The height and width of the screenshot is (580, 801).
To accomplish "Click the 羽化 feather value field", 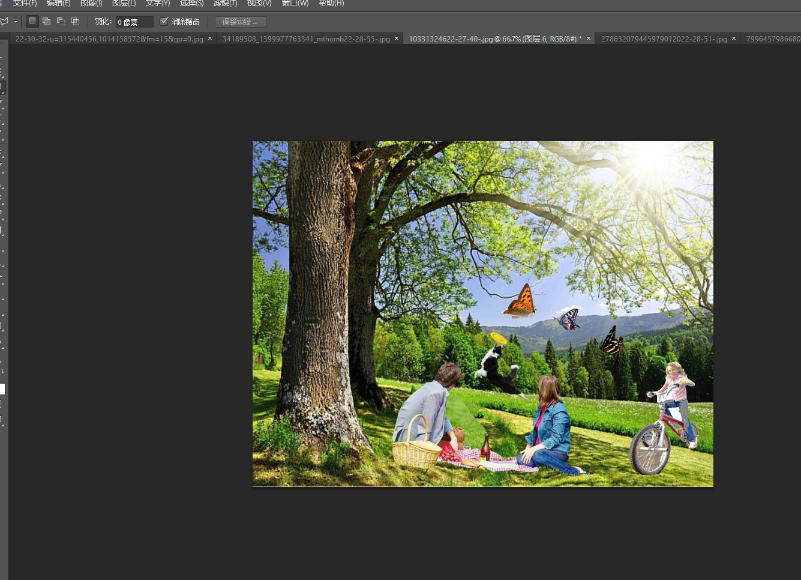I will tap(135, 22).
